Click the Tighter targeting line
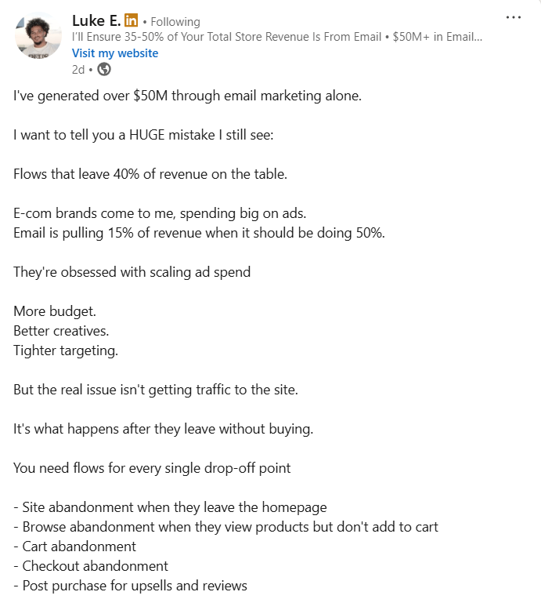This screenshot has width=541, height=610. (x=66, y=350)
